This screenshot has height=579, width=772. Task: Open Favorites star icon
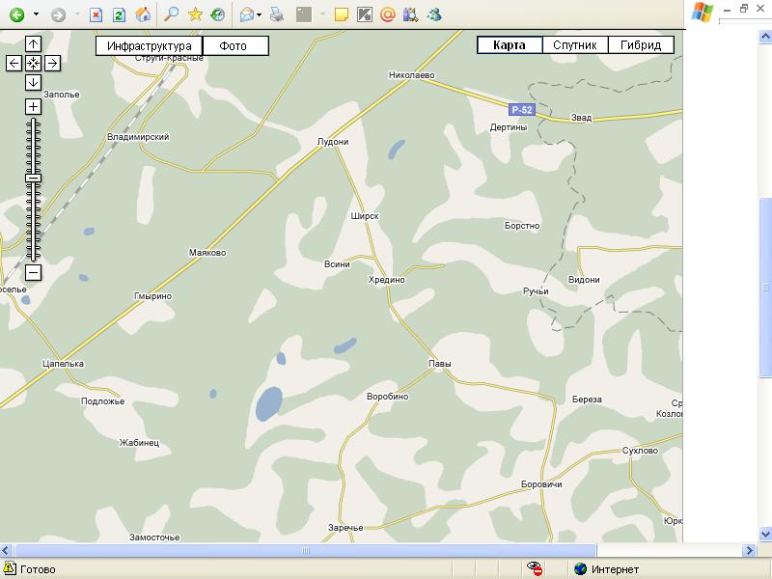[195, 14]
